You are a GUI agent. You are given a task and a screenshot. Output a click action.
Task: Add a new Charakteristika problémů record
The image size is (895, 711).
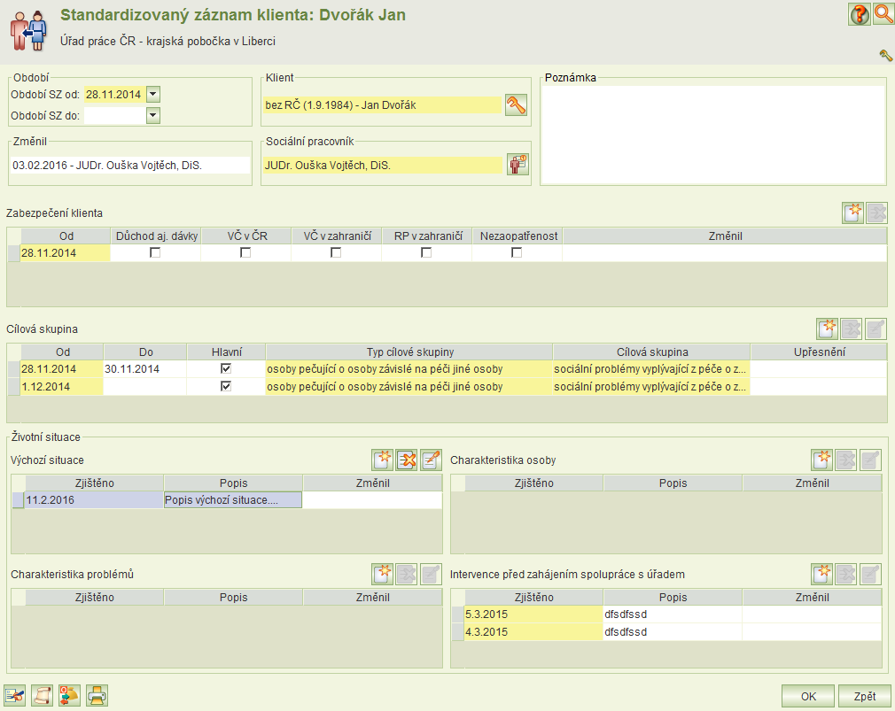tap(383, 574)
